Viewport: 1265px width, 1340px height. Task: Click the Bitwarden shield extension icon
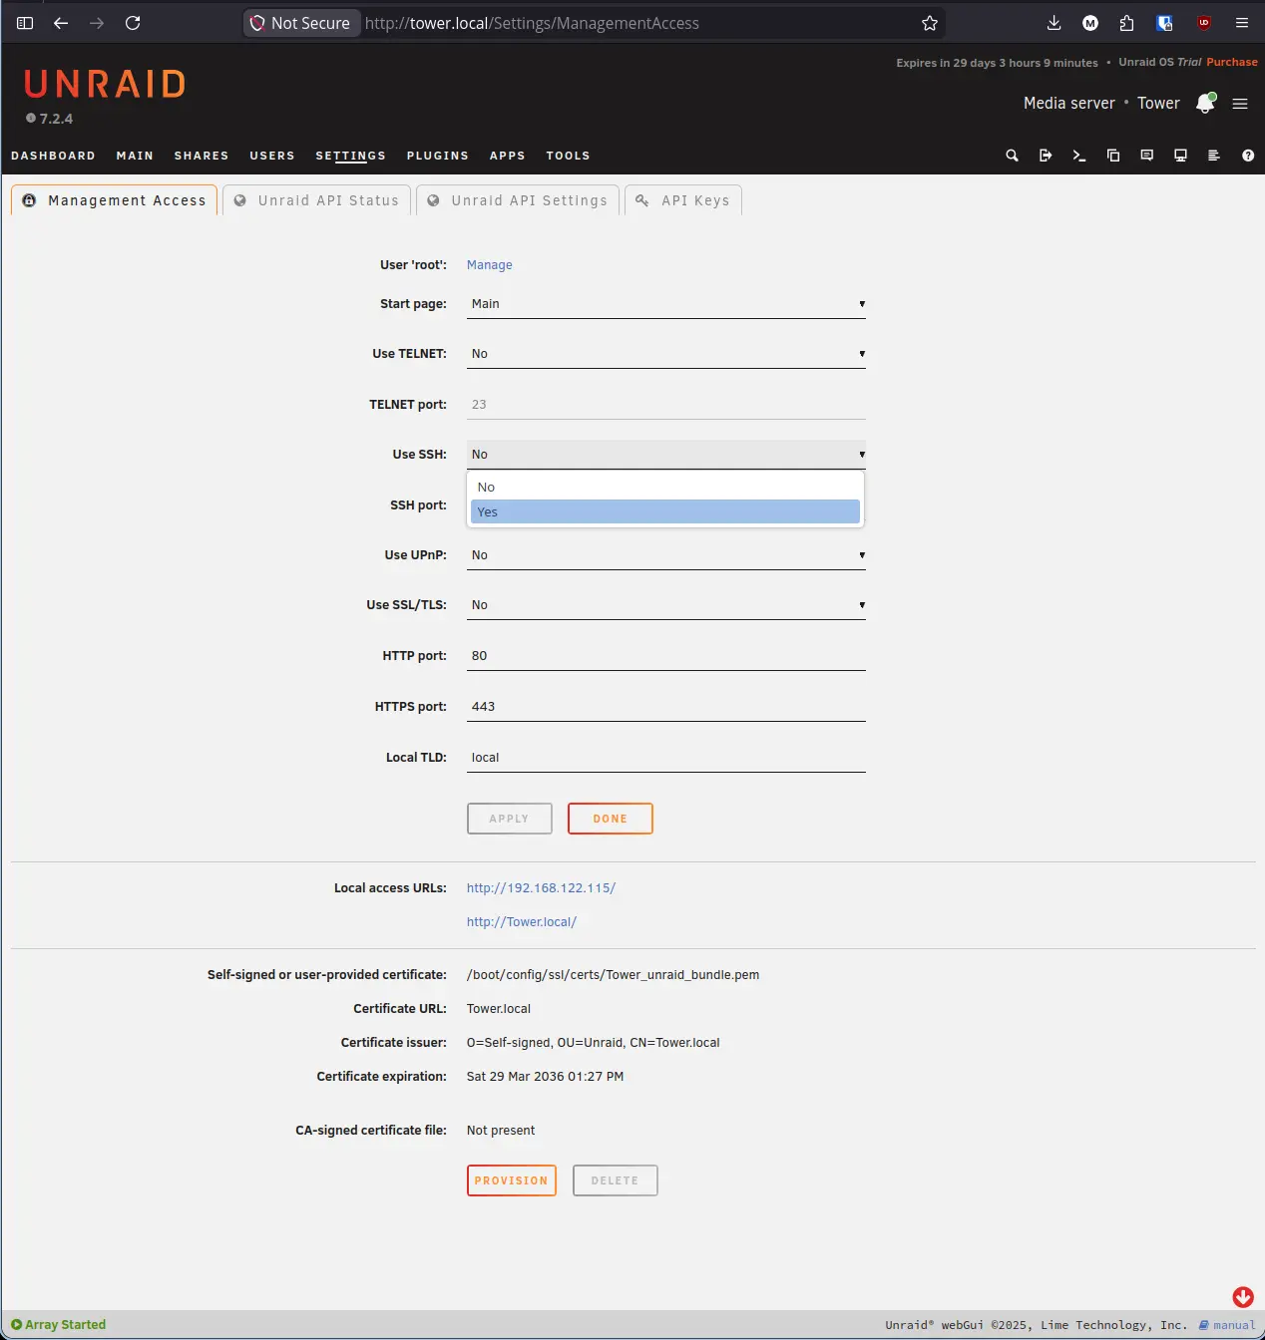1164,23
